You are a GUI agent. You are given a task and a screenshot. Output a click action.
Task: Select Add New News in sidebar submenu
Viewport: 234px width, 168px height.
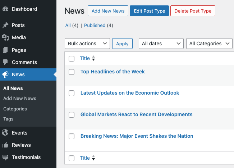[20, 99]
